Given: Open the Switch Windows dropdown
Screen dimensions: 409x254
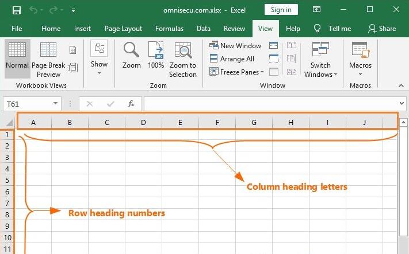Looking at the screenshot, I should 320,60.
